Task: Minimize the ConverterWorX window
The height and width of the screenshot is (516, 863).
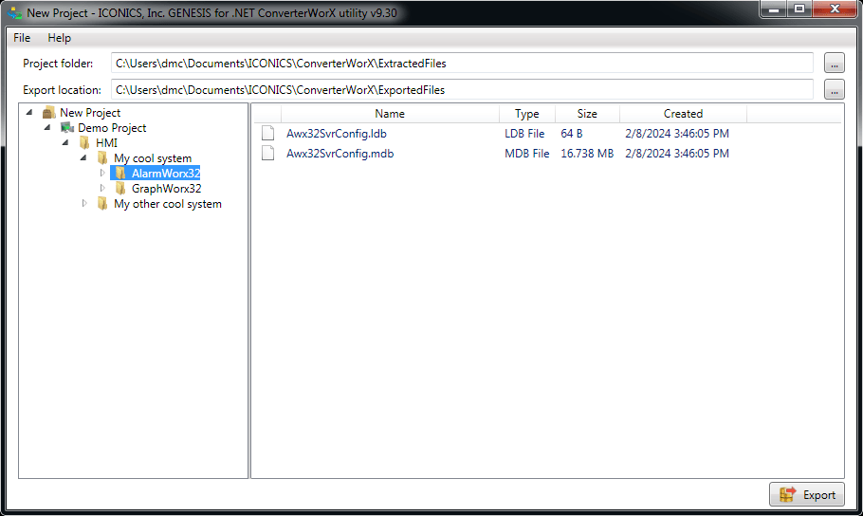Action: [x=773, y=9]
